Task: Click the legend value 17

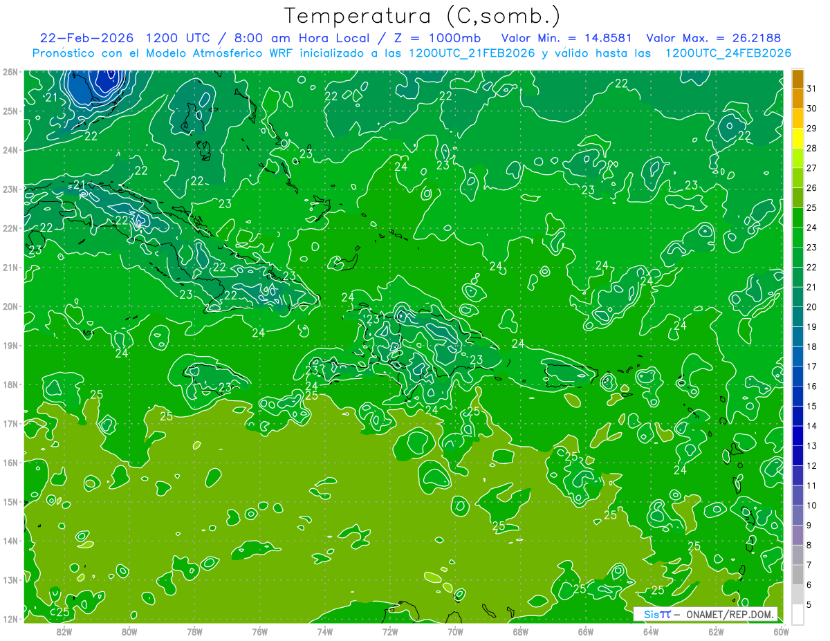Action: [x=811, y=366]
